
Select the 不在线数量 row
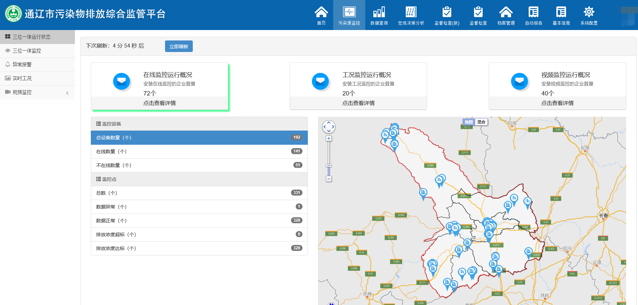point(199,165)
